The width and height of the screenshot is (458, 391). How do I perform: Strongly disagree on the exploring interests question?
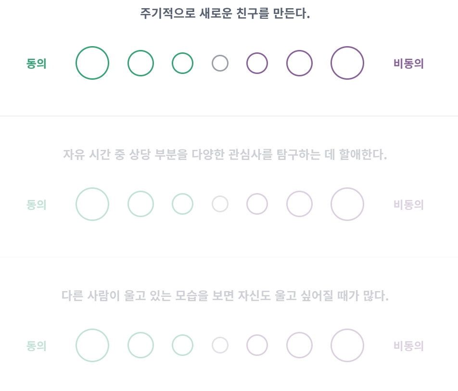[x=347, y=204]
